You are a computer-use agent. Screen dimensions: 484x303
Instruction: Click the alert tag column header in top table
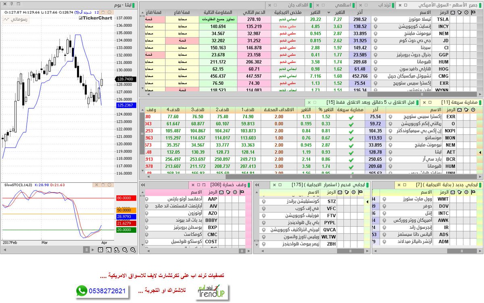point(459,13)
